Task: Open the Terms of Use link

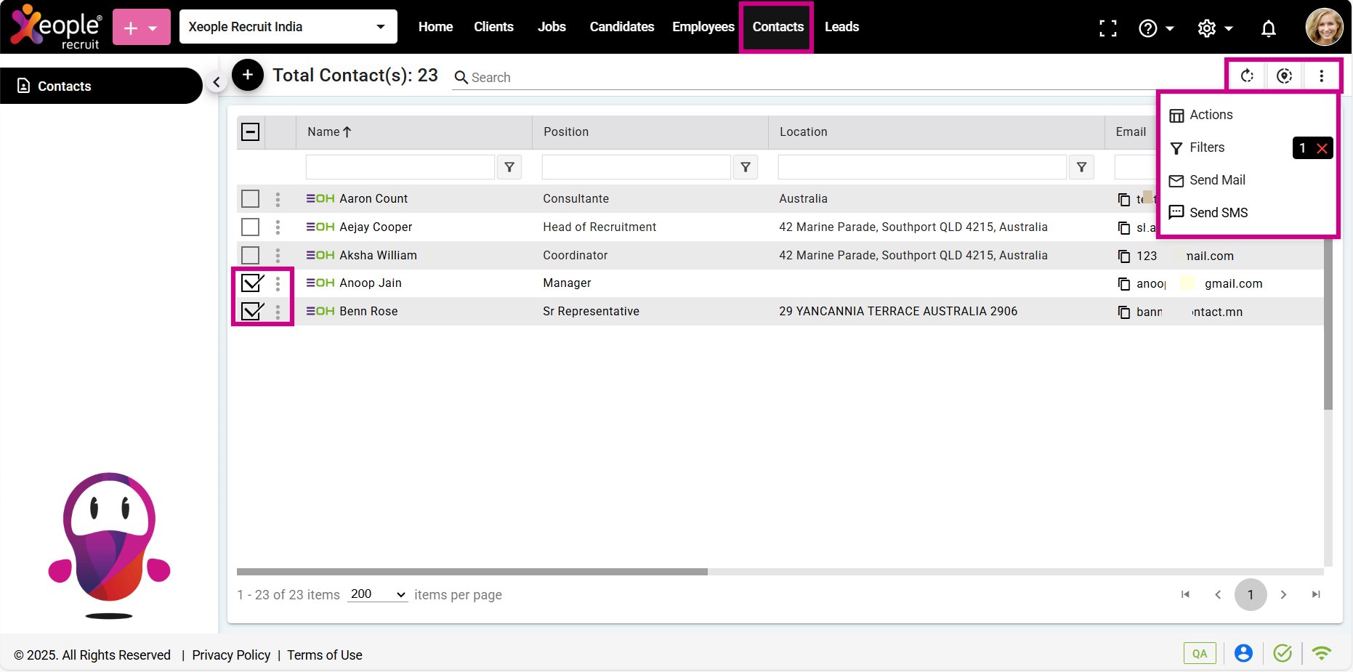Action: (x=324, y=655)
